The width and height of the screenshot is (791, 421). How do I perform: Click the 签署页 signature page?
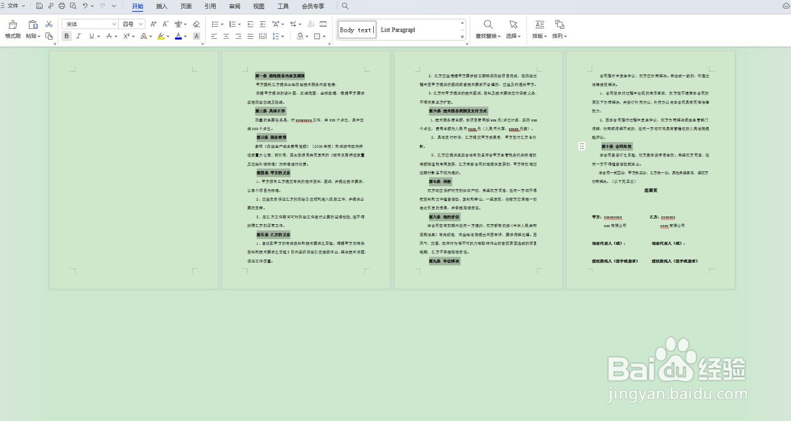(651, 190)
